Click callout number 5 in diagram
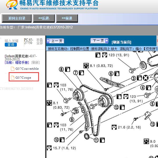The image size is (158, 158). 152,104
